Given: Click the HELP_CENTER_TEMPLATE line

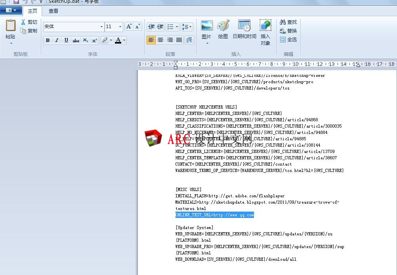Looking at the screenshot, I should [x=256, y=158].
